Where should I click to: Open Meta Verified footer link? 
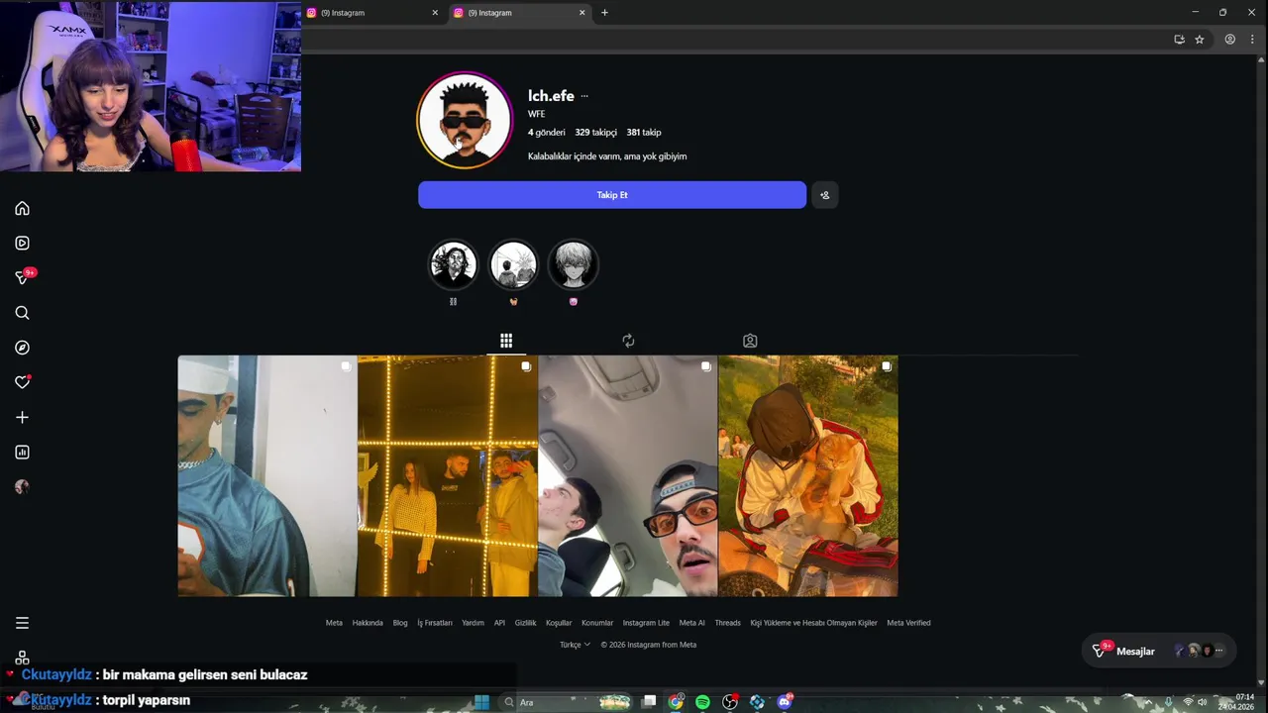[x=908, y=623]
